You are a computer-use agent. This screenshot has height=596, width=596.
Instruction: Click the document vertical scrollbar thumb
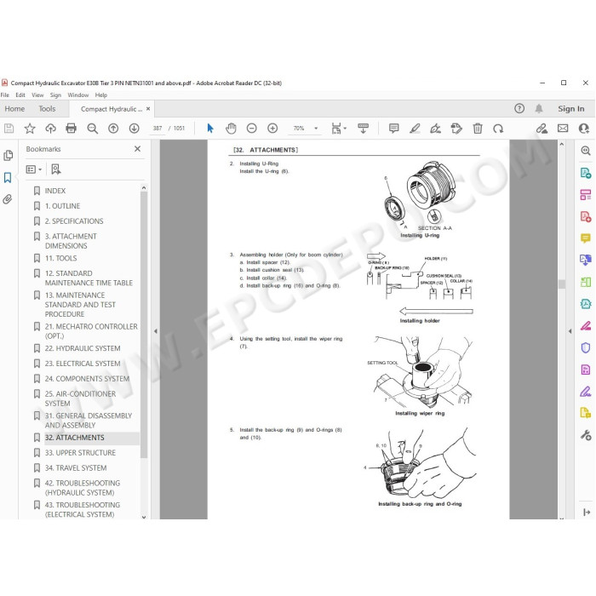[x=562, y=284]
